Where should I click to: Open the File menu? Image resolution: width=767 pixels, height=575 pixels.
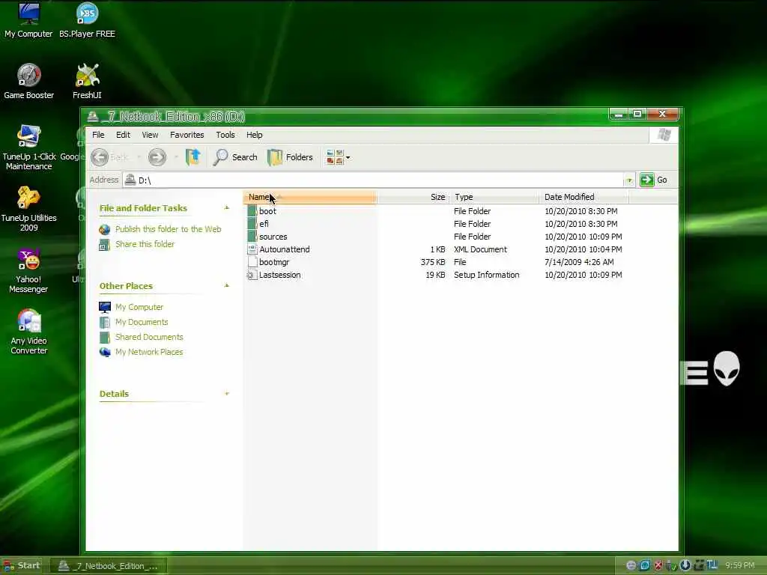point(98,135)
